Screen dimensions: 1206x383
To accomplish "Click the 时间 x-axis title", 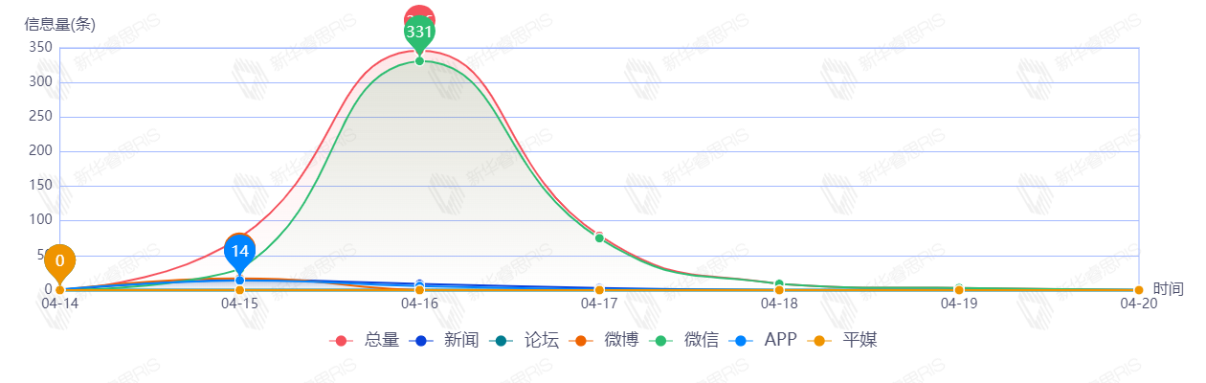I will point(1168,288).
